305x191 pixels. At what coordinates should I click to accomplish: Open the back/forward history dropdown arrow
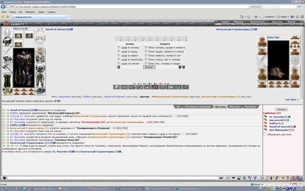tap(12, 7)
